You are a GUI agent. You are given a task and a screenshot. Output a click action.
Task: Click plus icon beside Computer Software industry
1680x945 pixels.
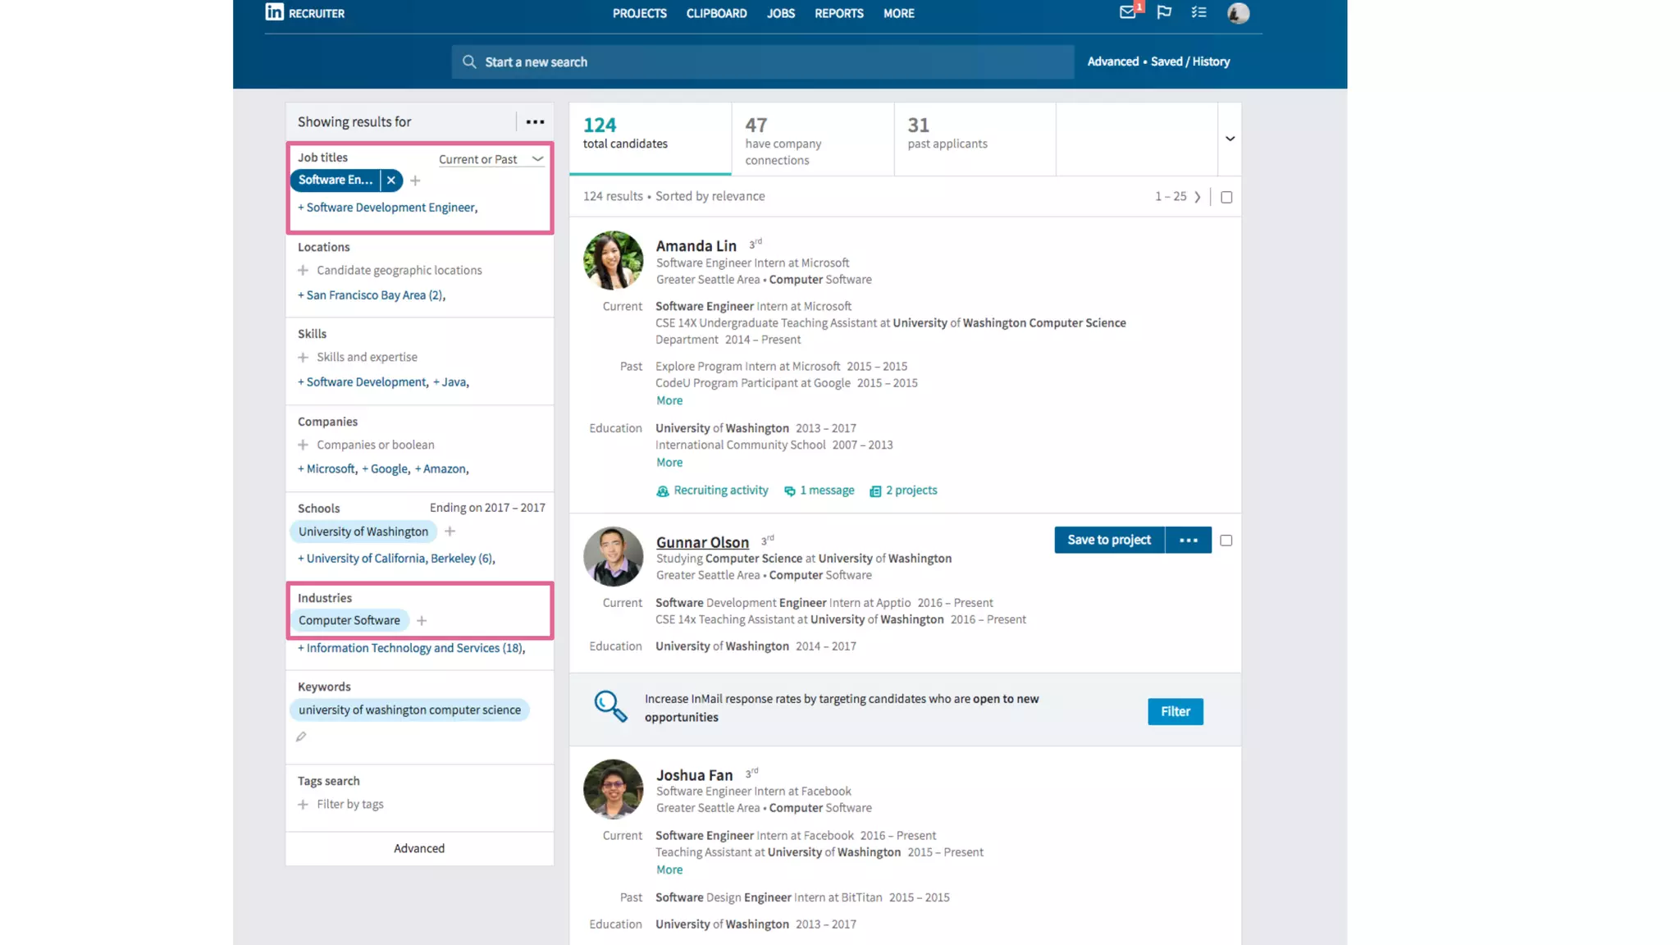click(422, 621)
